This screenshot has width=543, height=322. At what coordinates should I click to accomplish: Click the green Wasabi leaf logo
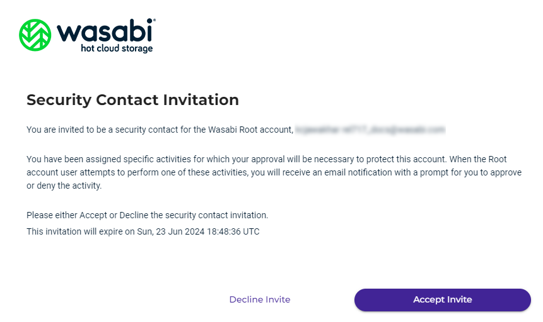[x=35, y=35]
